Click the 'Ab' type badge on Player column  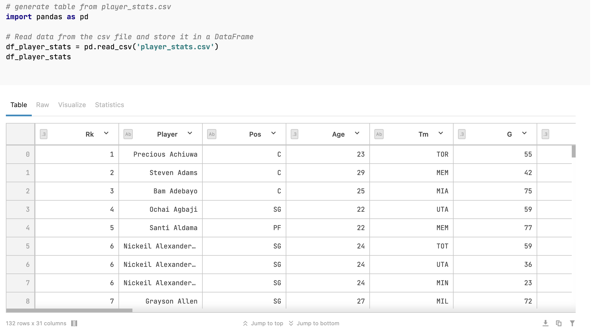pyautogui.click(x=128, y=134)
